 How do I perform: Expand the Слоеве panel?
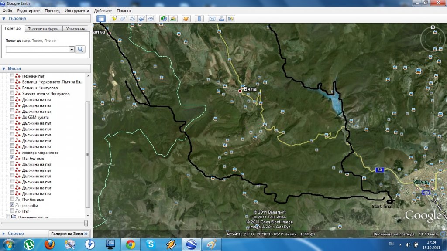coord(3,234)
